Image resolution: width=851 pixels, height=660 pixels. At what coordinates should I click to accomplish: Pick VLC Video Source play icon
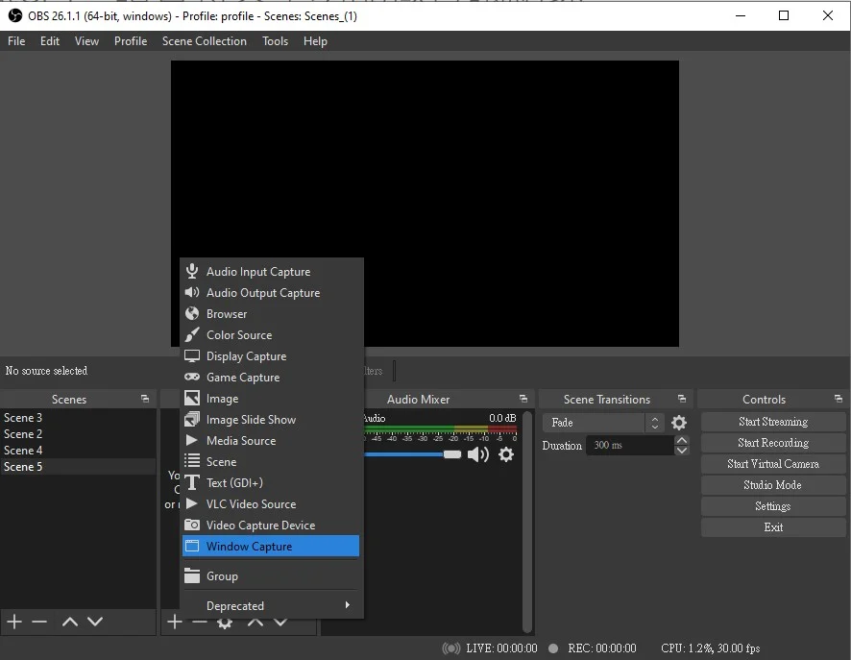pos(191,503)
